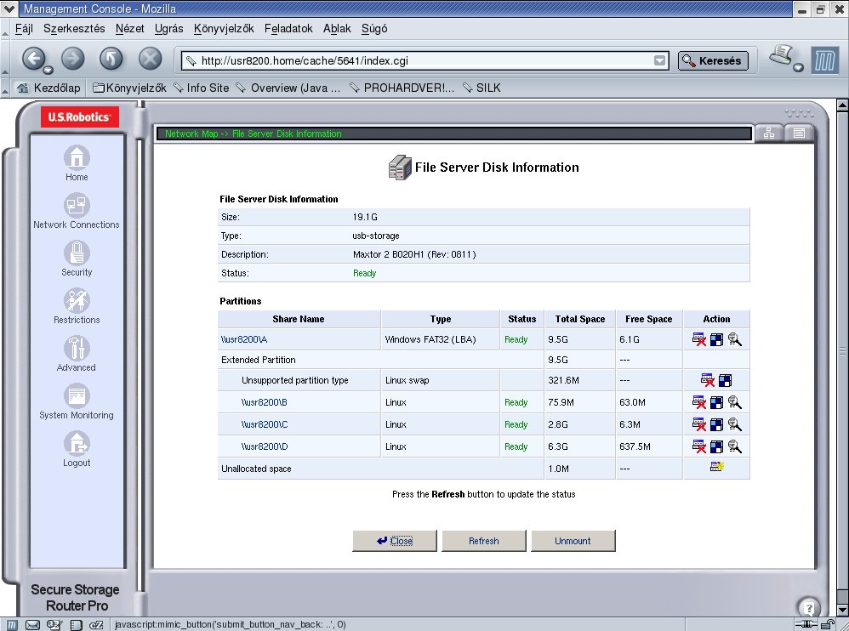Format partition icon for \\usr8200\D

[x=716, y=447]
